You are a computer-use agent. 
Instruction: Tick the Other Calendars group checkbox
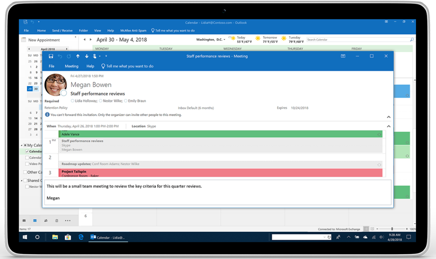pyautogui.click(x=25, y=172)
